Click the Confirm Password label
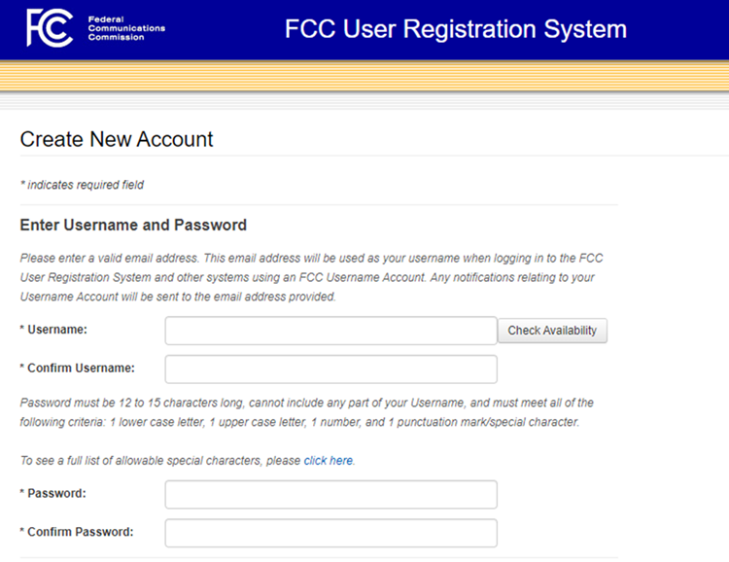The height and width of the screenshot is (562, 729). 77,532
